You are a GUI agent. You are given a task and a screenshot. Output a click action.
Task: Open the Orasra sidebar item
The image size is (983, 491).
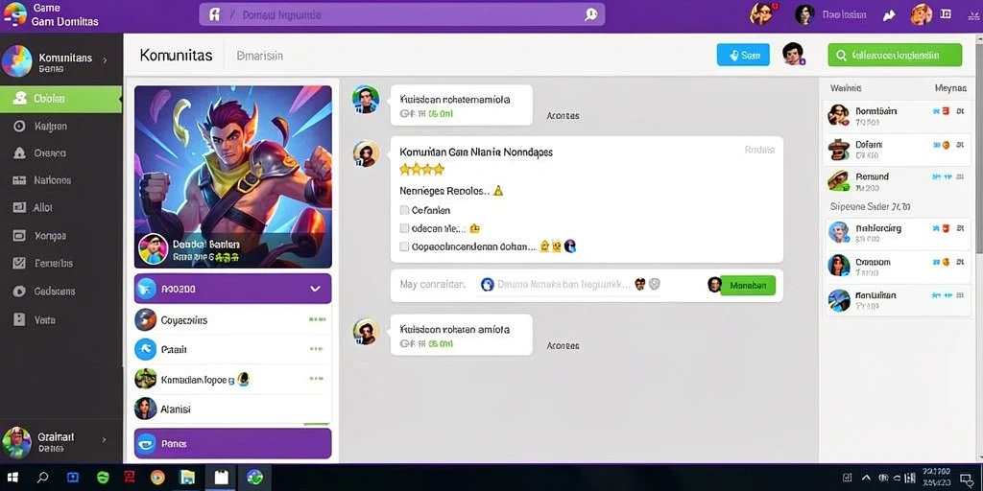60,152
